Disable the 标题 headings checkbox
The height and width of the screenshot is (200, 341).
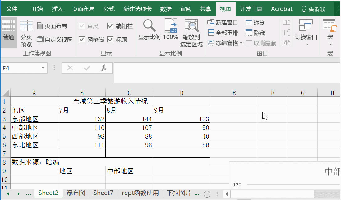click(110, 40)
